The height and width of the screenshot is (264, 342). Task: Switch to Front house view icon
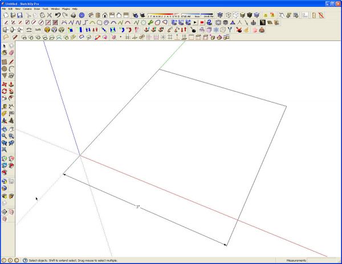[x=105, y=15]
